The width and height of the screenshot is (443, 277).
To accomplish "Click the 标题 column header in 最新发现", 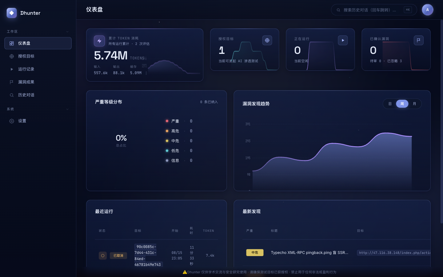I will (x=274, y=231).
